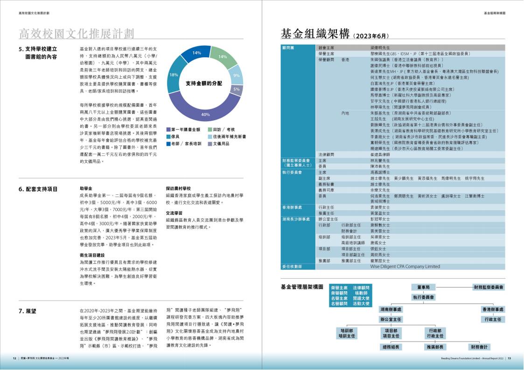Click the 湖南長沙辦事處 table section header
Screen dimensions: 524x370
[296, 219]
